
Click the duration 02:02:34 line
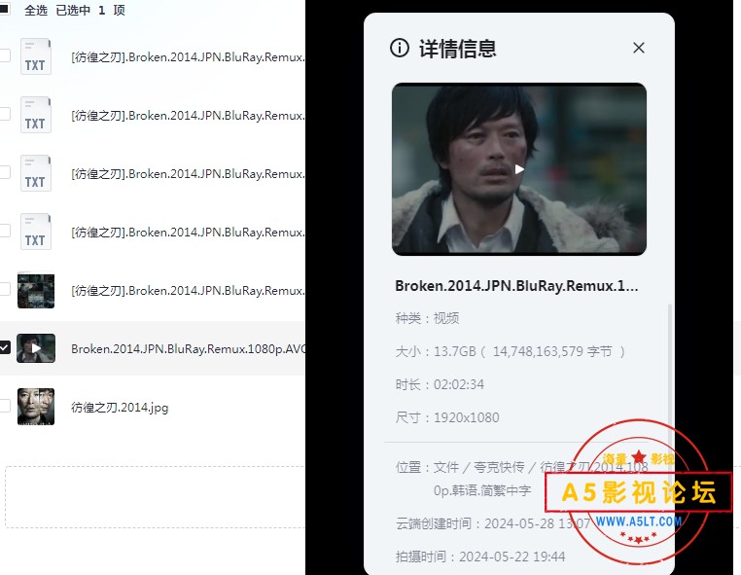(440, 384)
